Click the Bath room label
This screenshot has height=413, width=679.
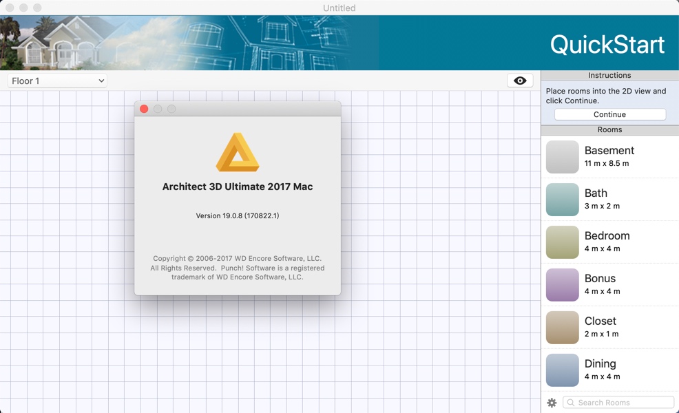(x=596, y=193)
